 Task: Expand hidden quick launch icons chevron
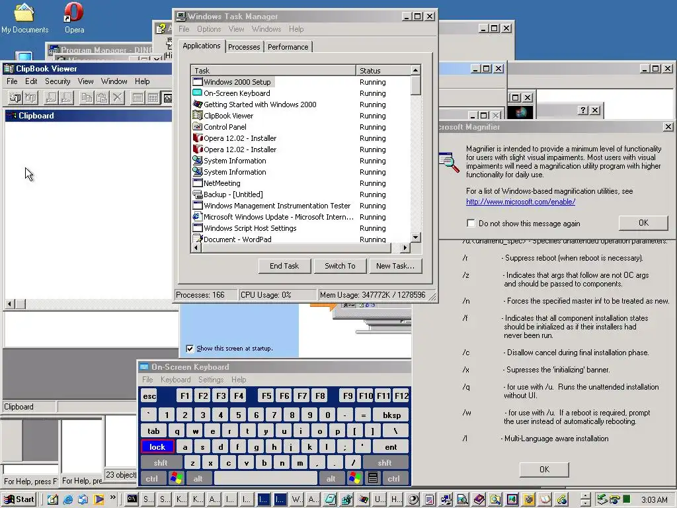(x=112, y=497)
